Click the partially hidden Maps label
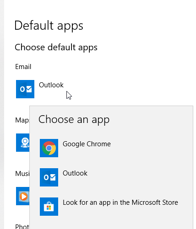This screenshot has width=196, height=229. click(x=22, y=120)
